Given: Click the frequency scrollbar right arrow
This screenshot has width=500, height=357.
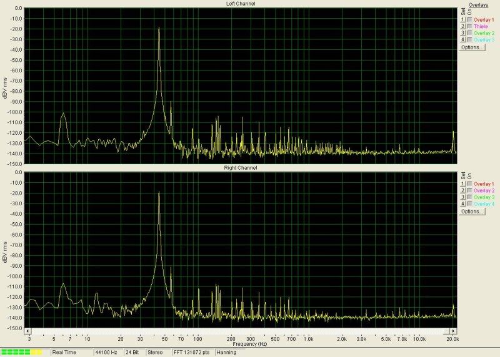Looking at the screenshot, I should click(x=453, y=331).
